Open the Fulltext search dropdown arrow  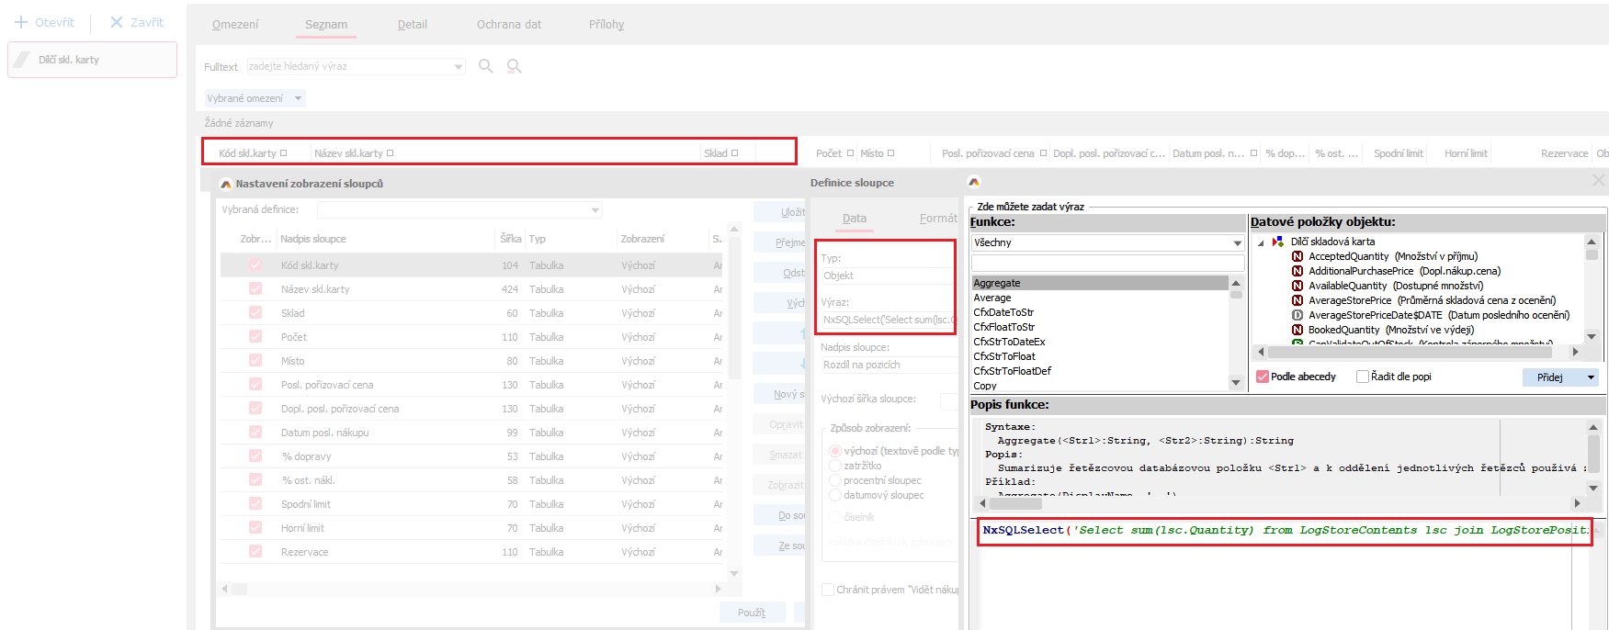[459, 66]
